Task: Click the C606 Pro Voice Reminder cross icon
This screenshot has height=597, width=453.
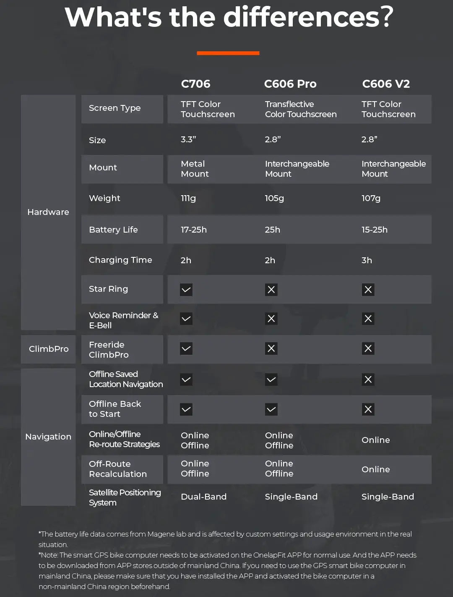Action: [x=271, y=319]
